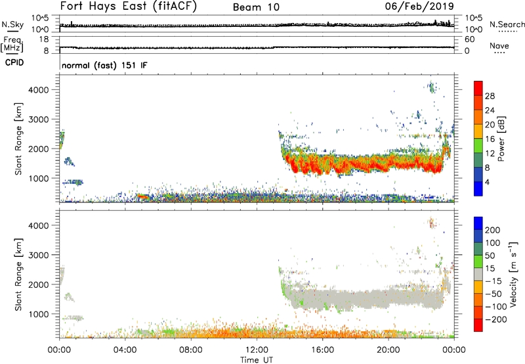525x364 pixels.
Task: Click the '4' label on Power color bar
Action: [x=487, y=182]
